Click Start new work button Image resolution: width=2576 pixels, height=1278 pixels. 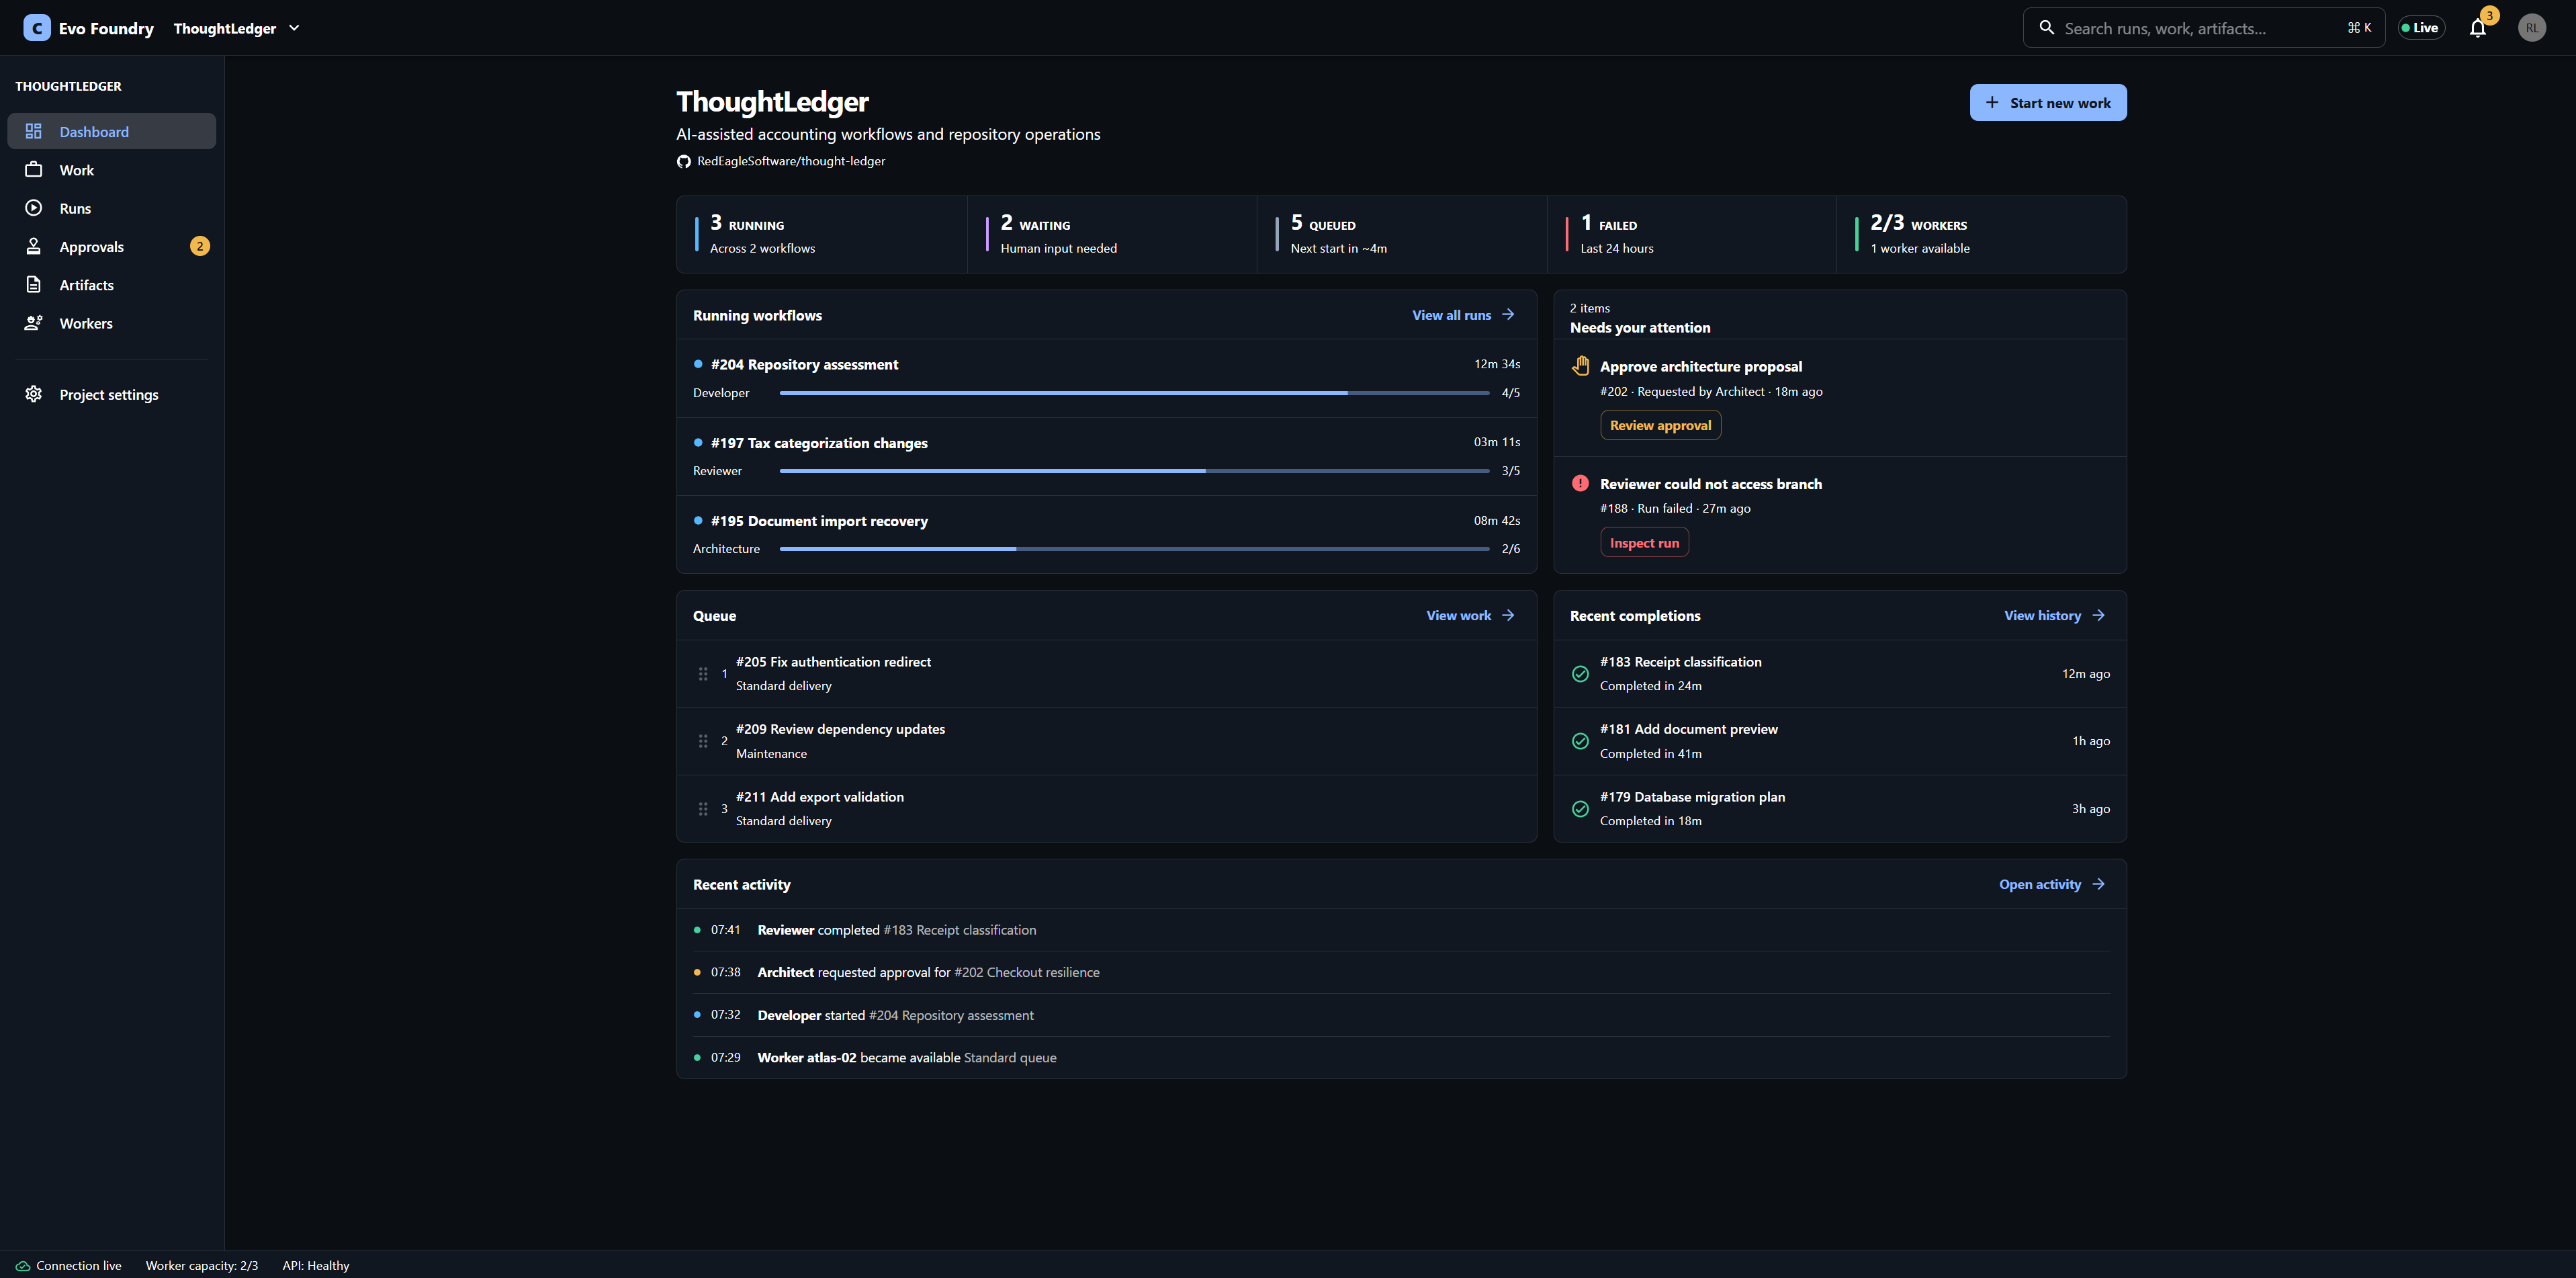tap(2047, 103)
